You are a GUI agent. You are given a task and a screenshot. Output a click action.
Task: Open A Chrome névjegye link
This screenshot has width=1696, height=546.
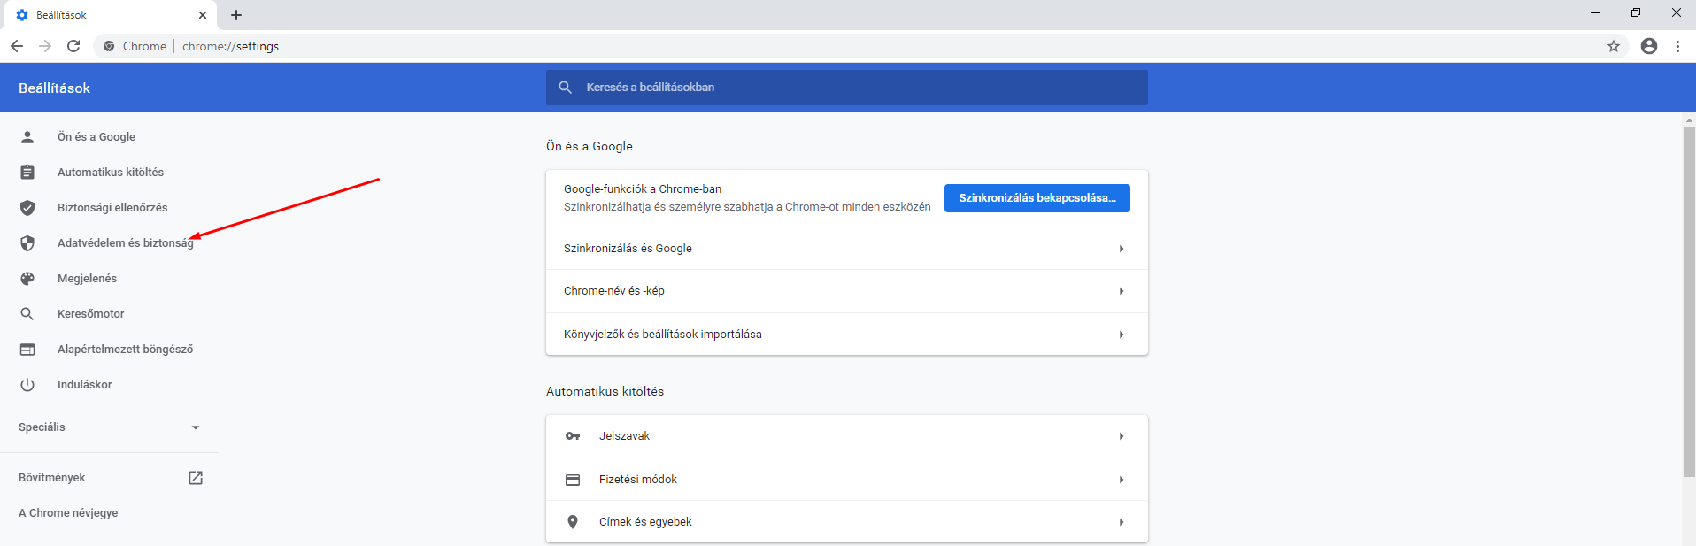[68, 513]
